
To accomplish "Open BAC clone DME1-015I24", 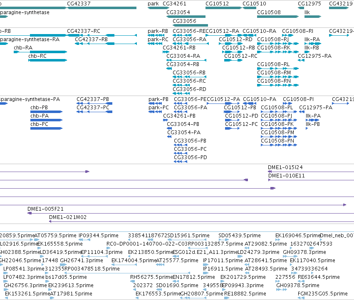I will [285, 167].
